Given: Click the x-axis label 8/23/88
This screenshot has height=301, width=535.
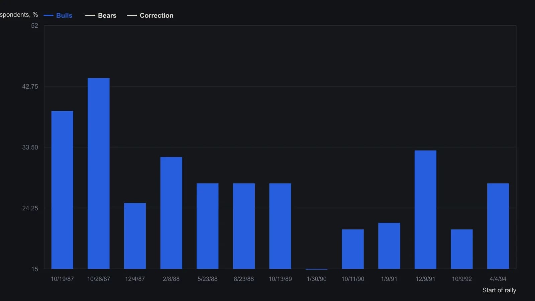Looking at the screenshot, I should [x=244, y=279].
